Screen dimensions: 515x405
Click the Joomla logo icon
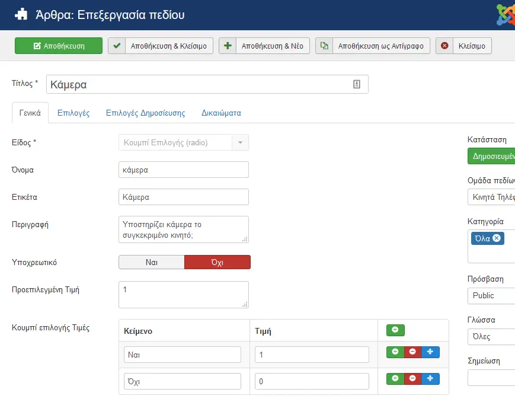(506, 15)
